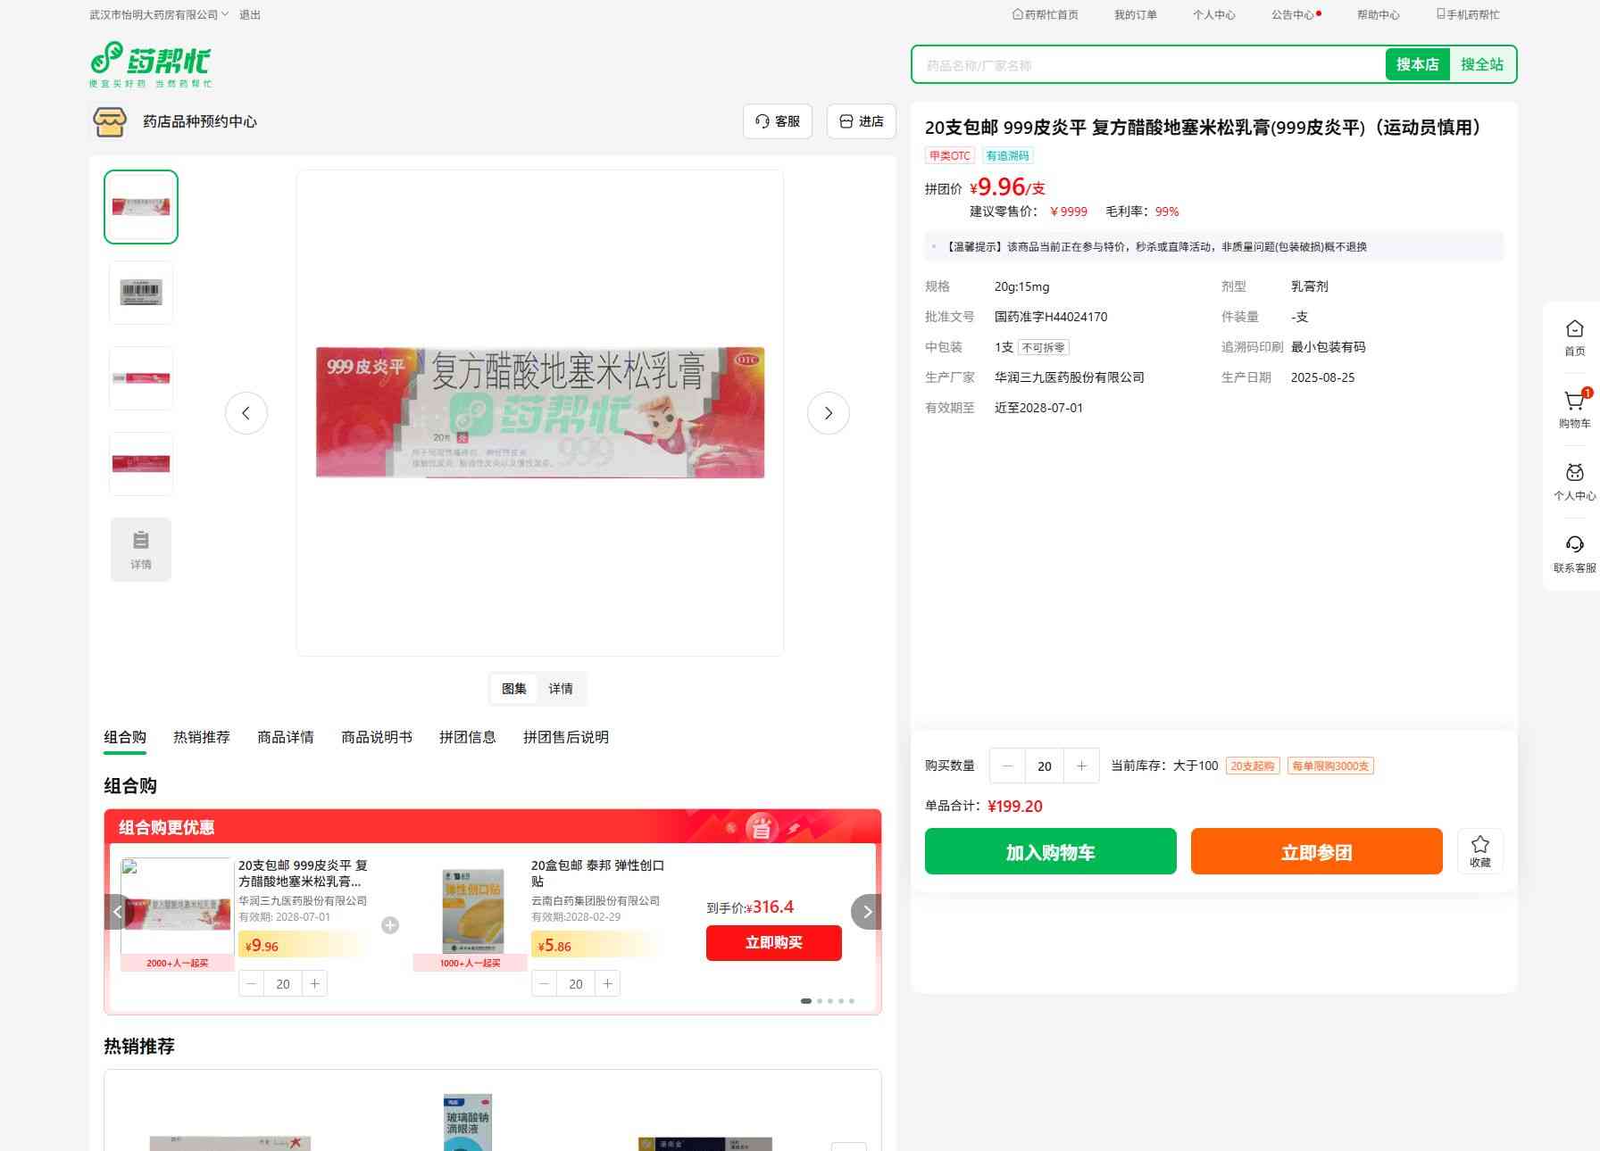The image size is (1600, 1151).
Task: Advance combo carousel with right chevron
Action: pyautogui.click(x=866, y=912)
